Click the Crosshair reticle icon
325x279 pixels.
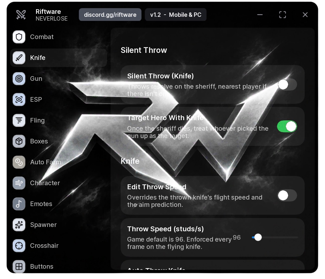19,246
